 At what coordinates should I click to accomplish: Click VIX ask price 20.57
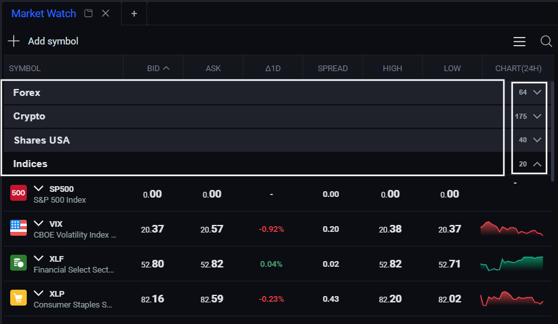click(x=211, y=229)
